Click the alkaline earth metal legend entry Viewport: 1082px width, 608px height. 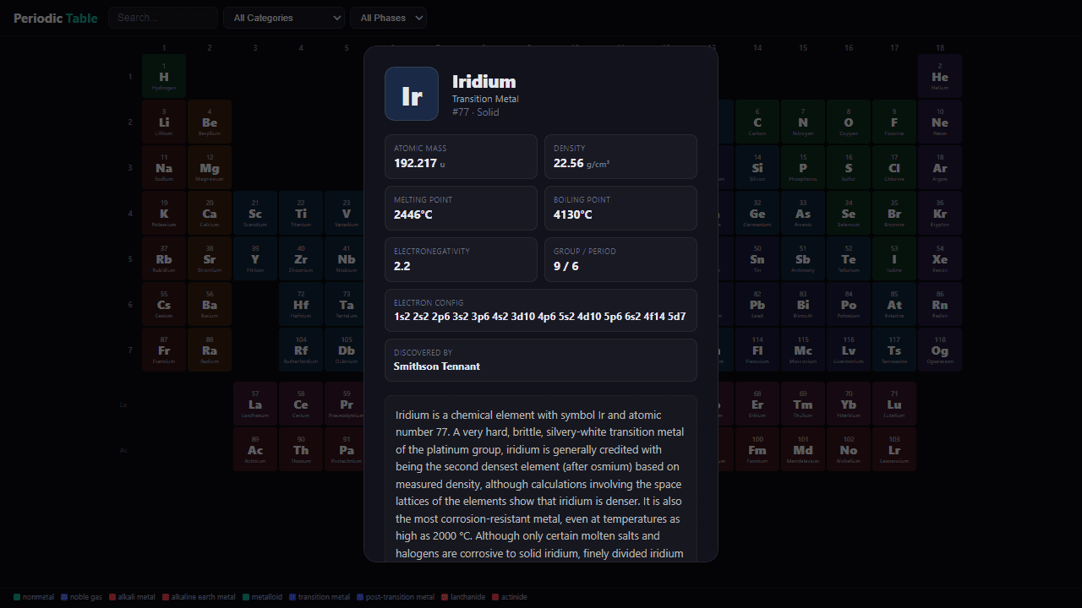(x=199, y=597)
